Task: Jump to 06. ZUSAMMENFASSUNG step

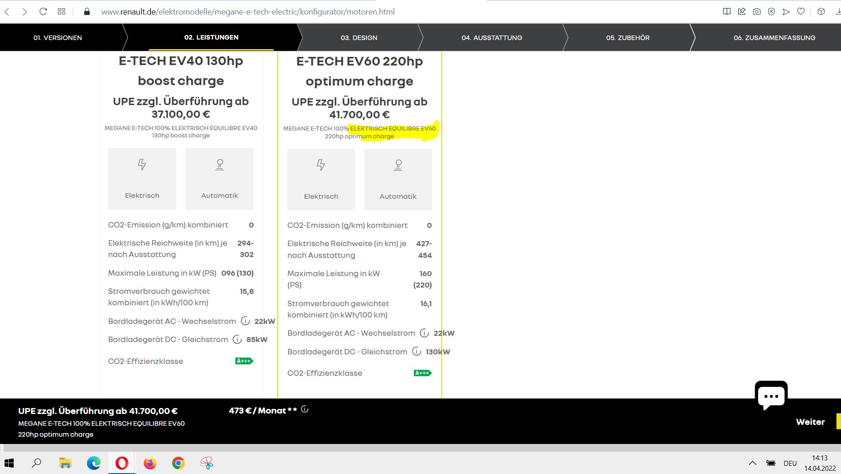Action: [x=775, y=38]
